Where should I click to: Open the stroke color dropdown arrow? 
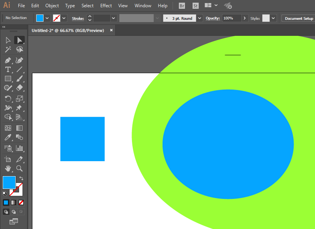click(64, 18)
